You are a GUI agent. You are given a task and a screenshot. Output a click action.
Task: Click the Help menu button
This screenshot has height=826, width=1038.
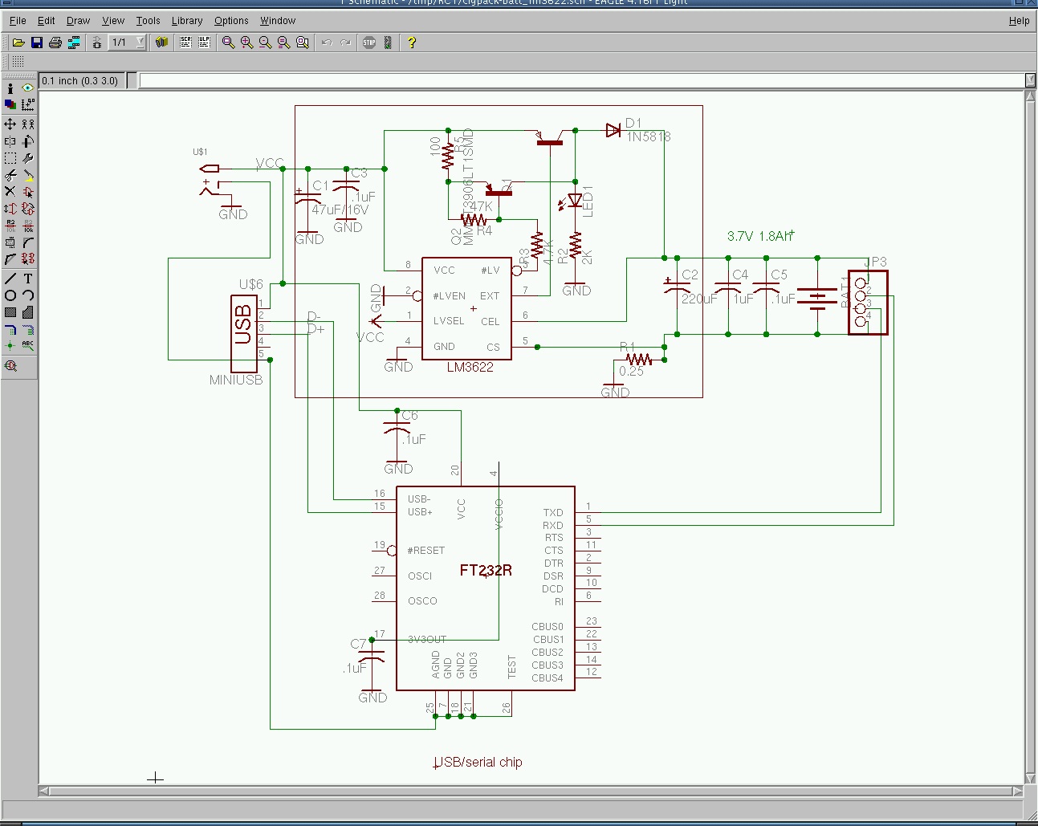tap(1019, 21)
